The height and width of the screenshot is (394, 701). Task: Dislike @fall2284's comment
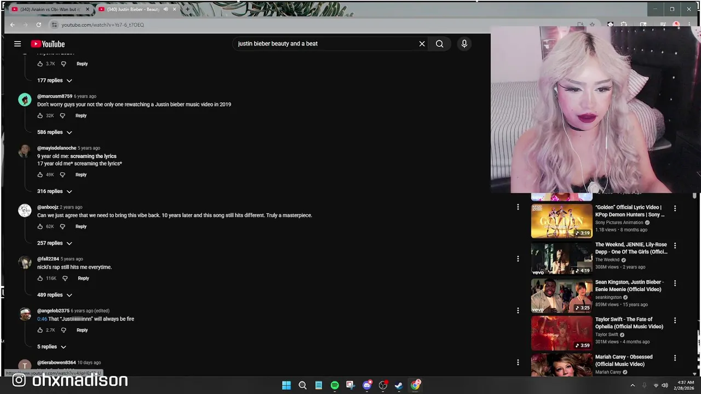[x=65, y=278]
